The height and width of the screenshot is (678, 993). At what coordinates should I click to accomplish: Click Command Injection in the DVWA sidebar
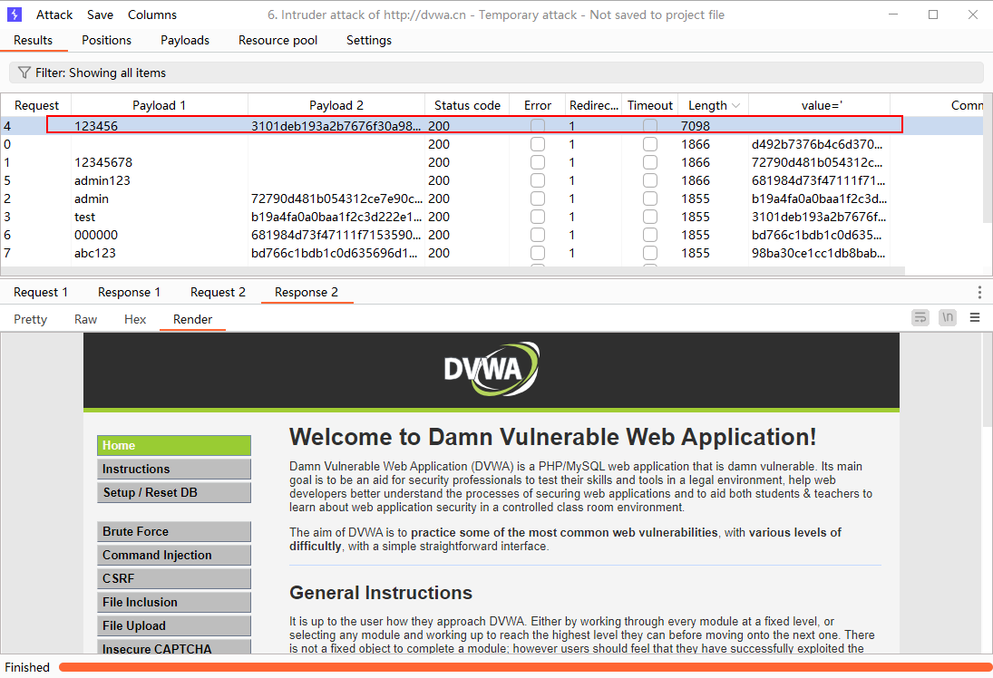(x=173, y=555)
